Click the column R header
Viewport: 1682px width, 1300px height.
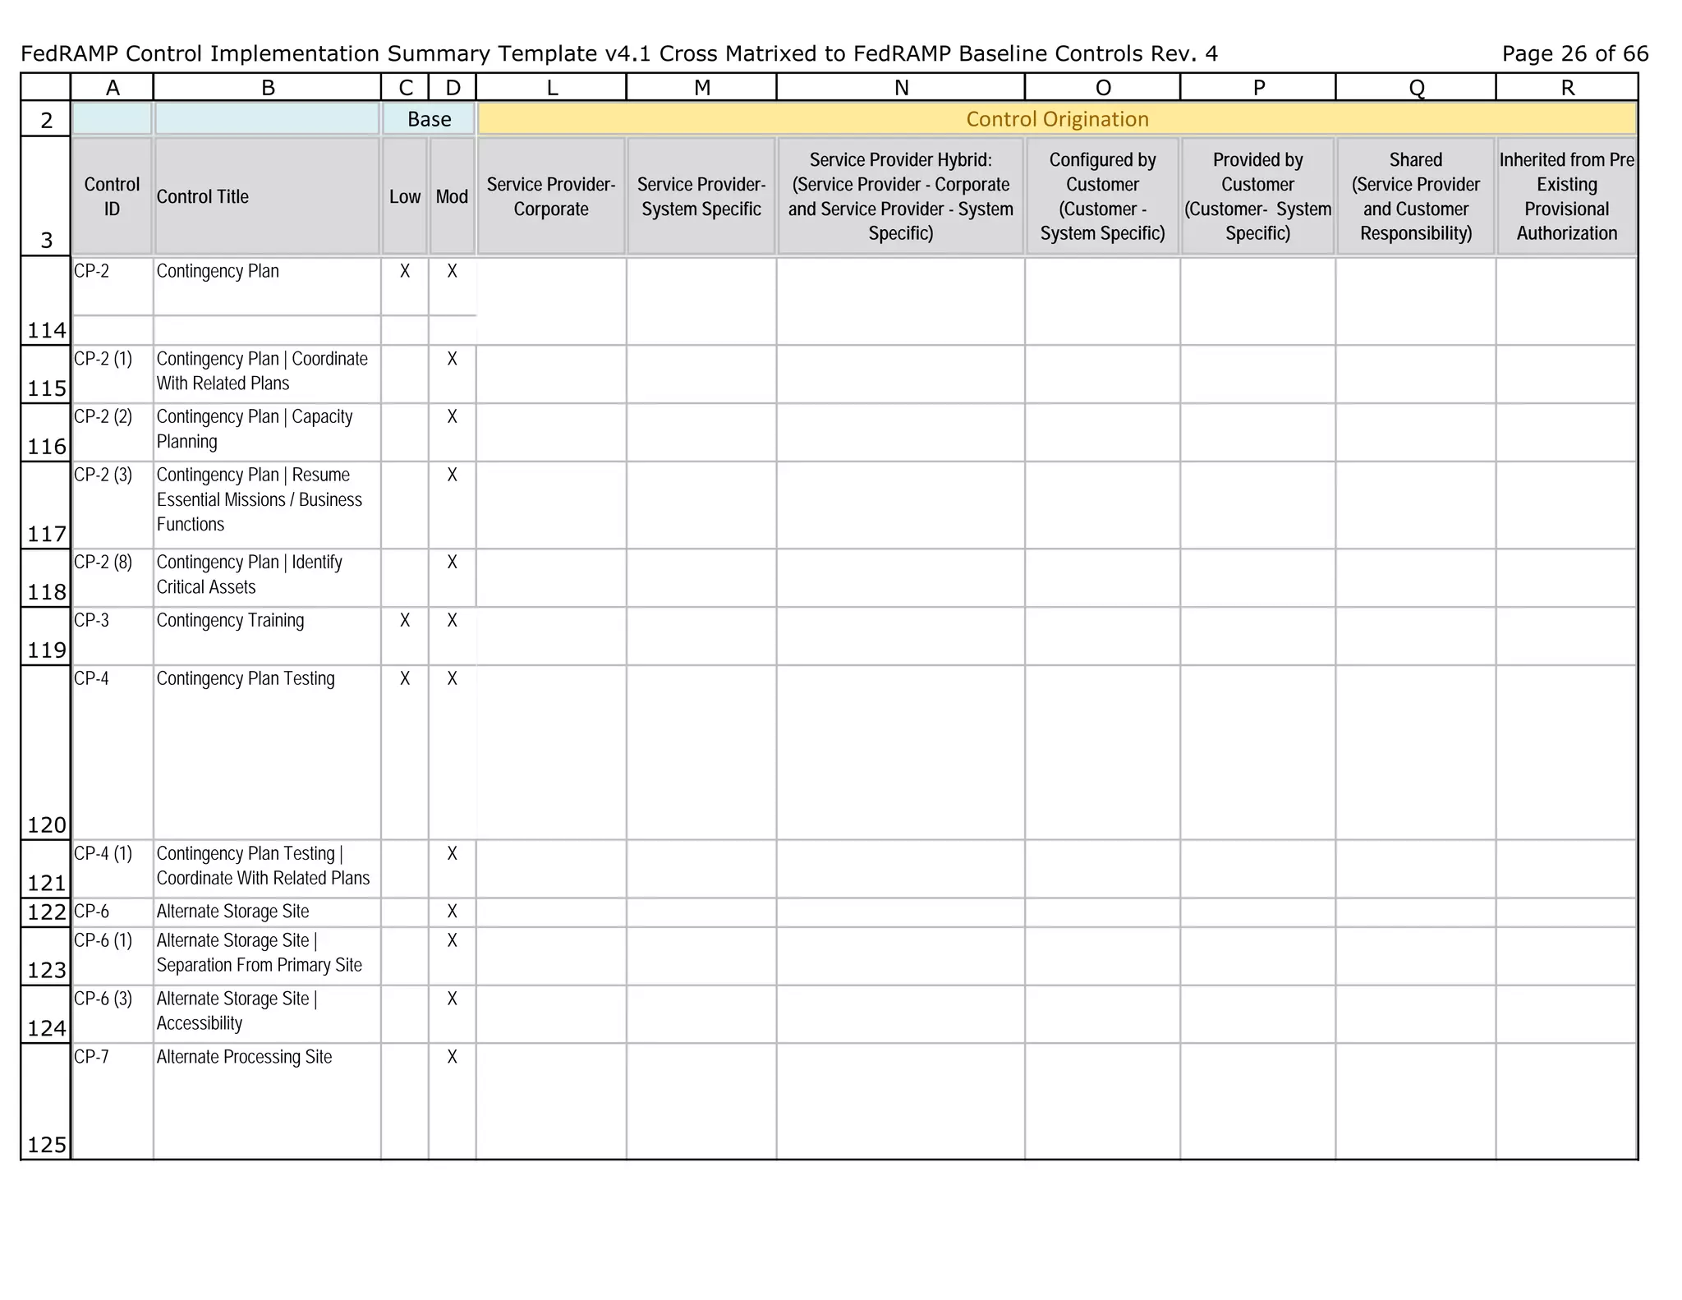tap(1566, 87)
